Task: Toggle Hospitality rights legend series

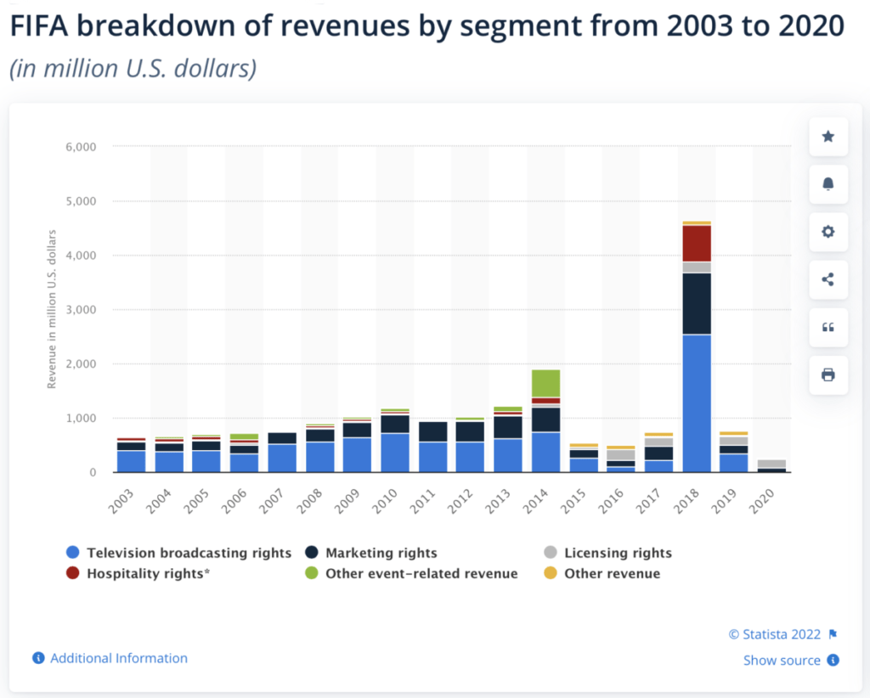Action: 138,573
